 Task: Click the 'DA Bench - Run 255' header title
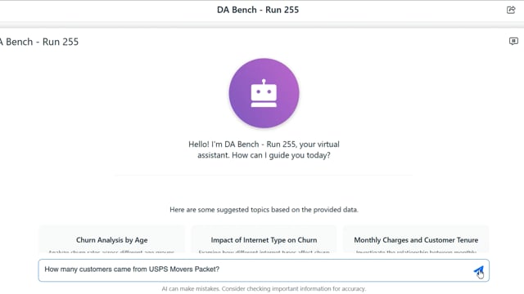click(258, 10)
